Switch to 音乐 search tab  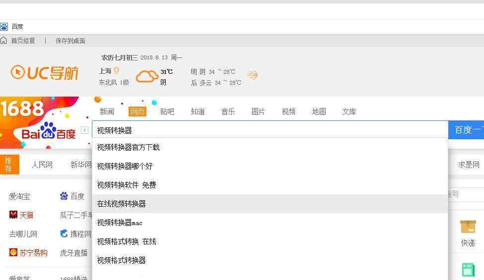[228, 112]
